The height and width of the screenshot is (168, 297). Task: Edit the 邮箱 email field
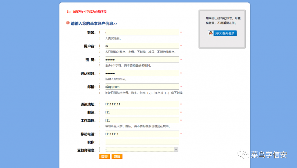click(x=139, y=86)
